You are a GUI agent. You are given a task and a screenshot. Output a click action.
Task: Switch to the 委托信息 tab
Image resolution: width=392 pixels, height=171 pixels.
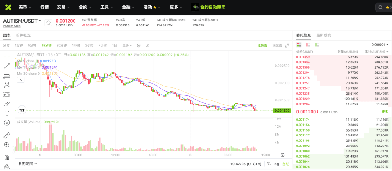304,35
